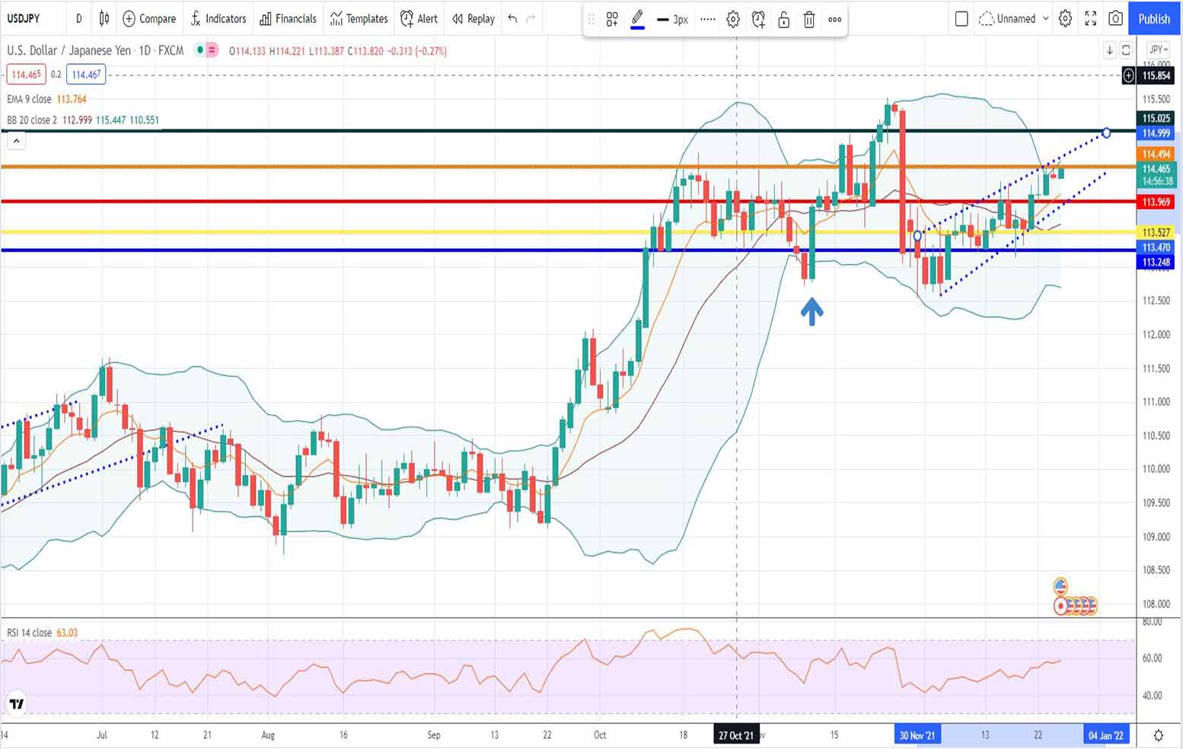Pick the blue line color pencil swatch
Screen dimensions: 1183x749
pyautogui.click(x=638, y=20)
